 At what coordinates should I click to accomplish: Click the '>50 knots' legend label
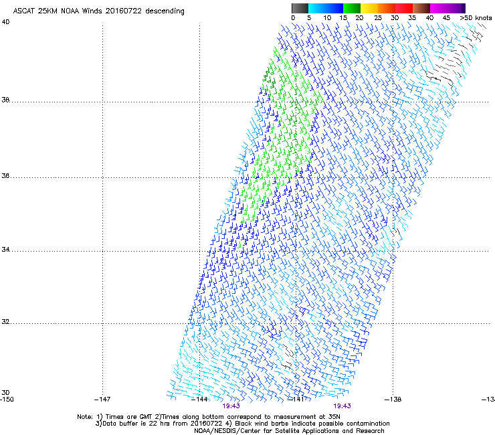pyautogui.click(x=476, y=18)
